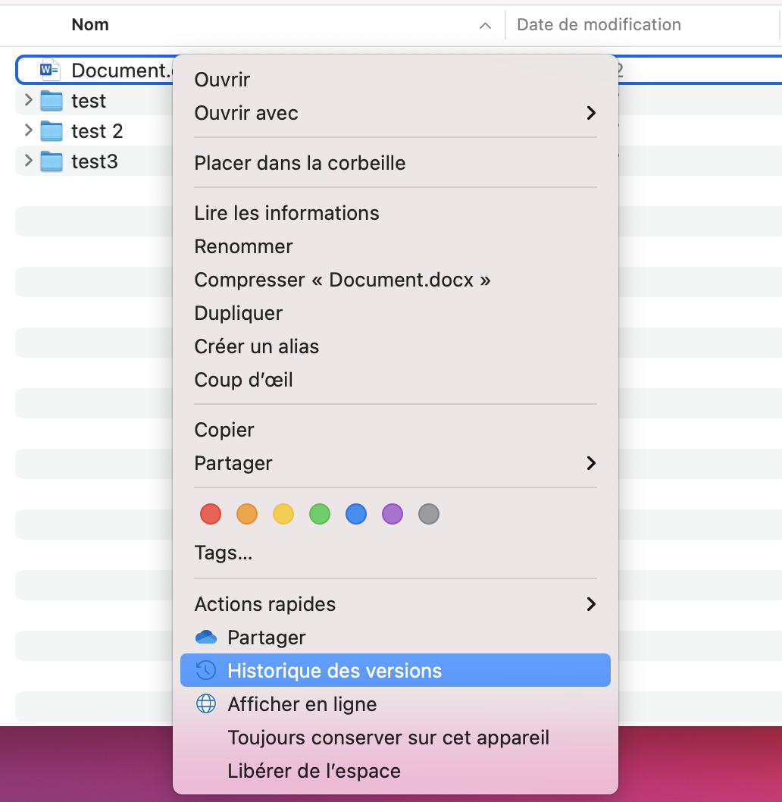782x802 pixels.
Task: Click the Afficher en ligne globe icon
Action: pyautogui.click(x=206, y=704)
